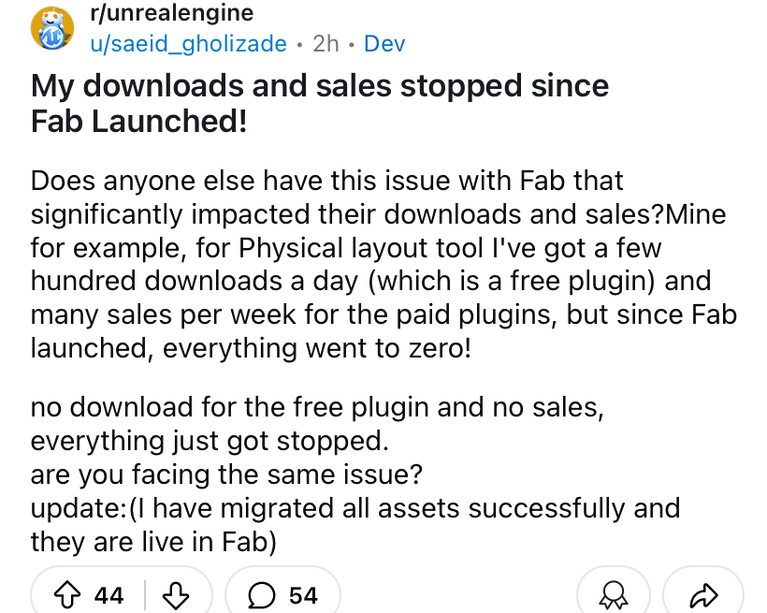The height and width of the screenshot is (613, 767).
Task: Click the r/unrealengine subreddit avatar
Action: click(x=52, y=28)
